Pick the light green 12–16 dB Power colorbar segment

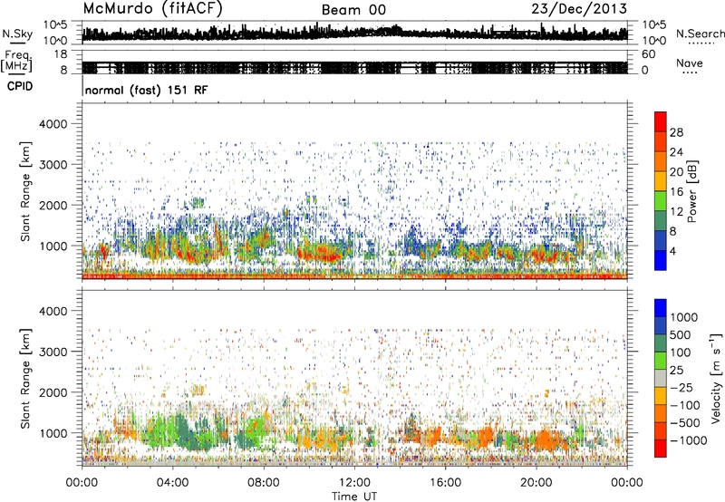pyautogui.click(x=661, y=201)
